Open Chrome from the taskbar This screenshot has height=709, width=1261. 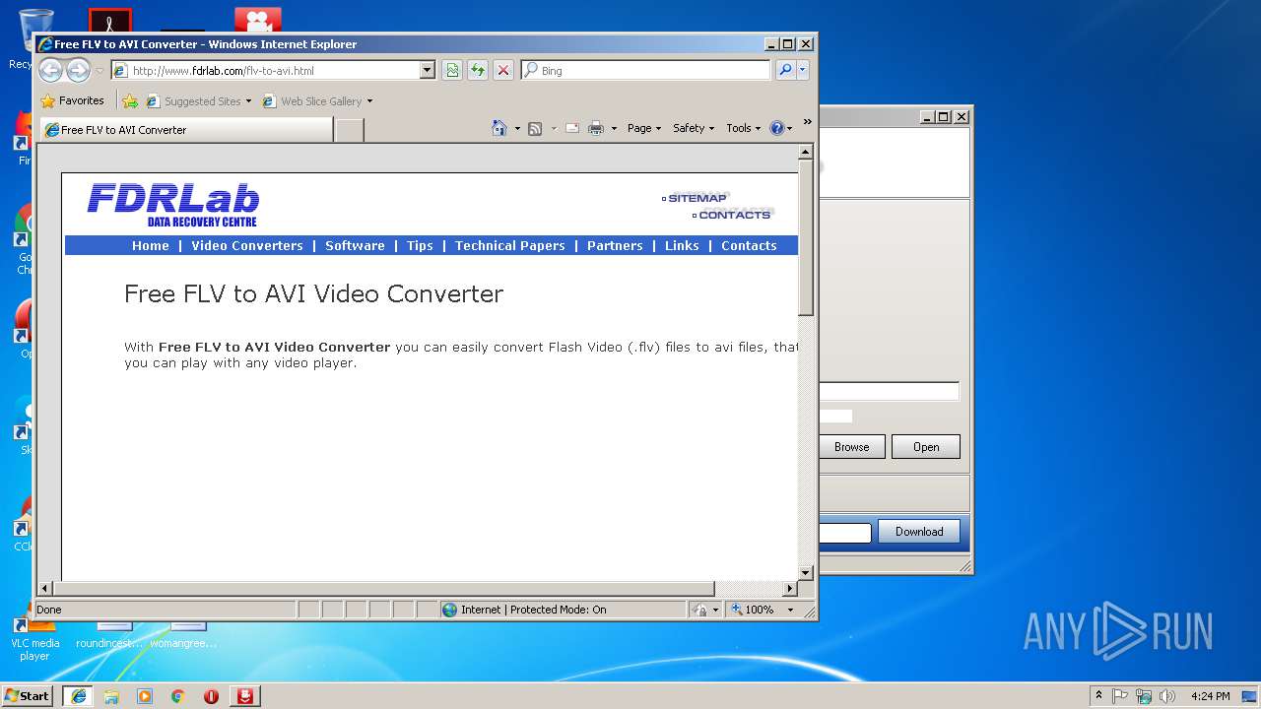(x=178, y=696)
